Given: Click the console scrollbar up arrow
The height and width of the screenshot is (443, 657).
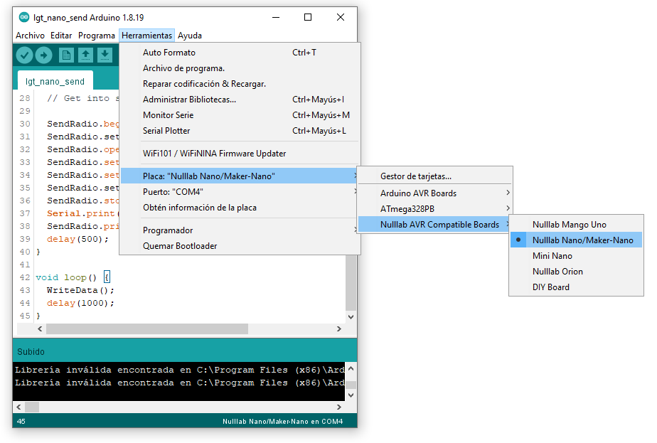Looking at the screenshot, I should pos(351,369).
